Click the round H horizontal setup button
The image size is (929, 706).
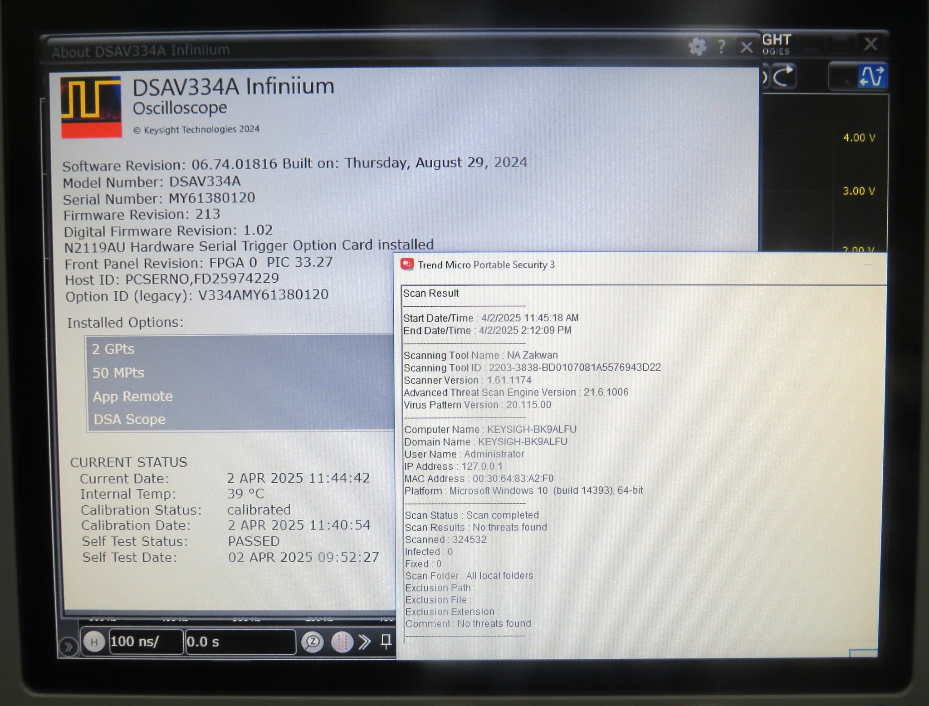click(x=94, y=642)
